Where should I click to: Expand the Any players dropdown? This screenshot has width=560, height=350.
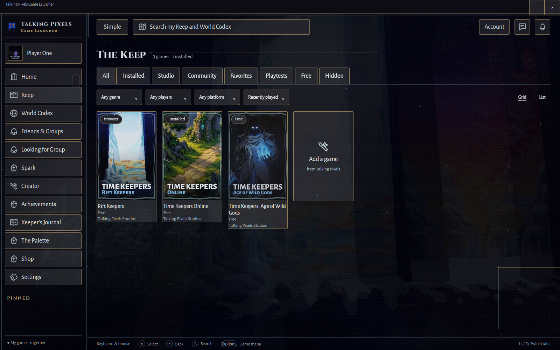coord(168,97)
